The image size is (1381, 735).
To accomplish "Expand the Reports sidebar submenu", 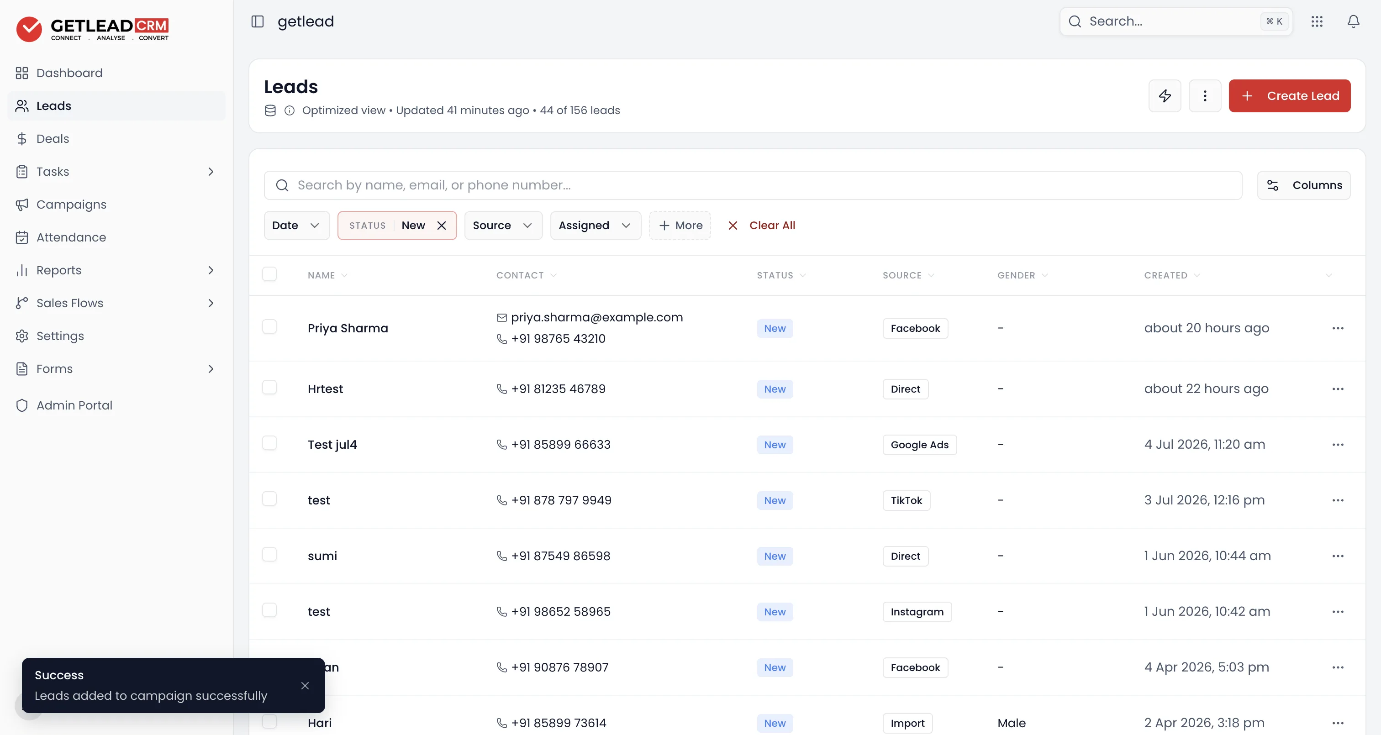I will [x=211, y=271].
